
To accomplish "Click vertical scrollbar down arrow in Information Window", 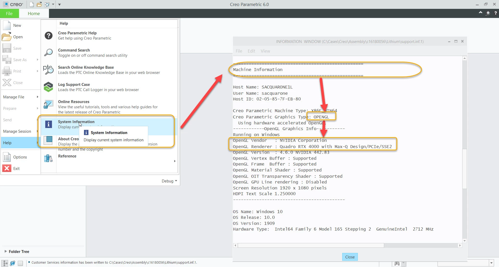I will [465, 241].
